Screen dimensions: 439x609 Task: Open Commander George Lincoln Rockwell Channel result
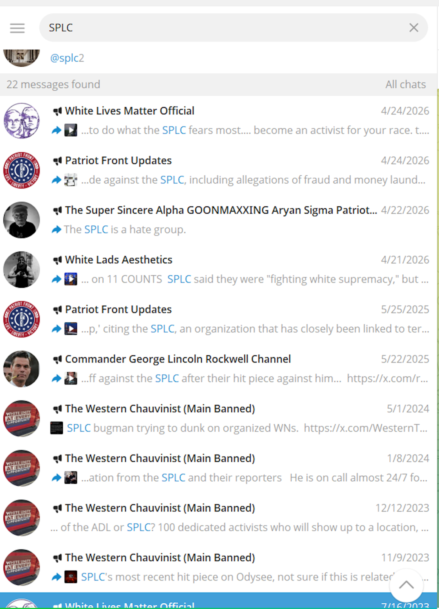[x=218, y=369]
